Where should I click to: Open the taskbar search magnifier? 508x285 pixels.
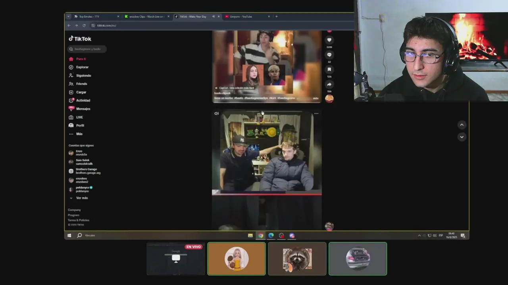(x=79, y=236)
